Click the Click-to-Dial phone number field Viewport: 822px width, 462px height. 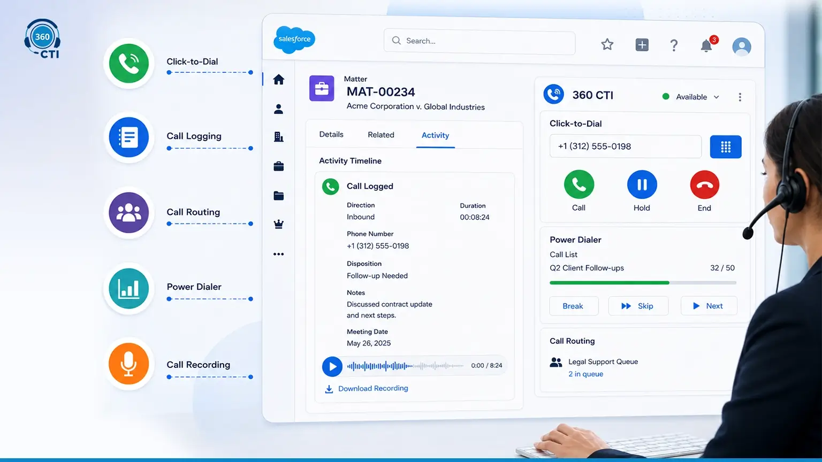(625, 147)
